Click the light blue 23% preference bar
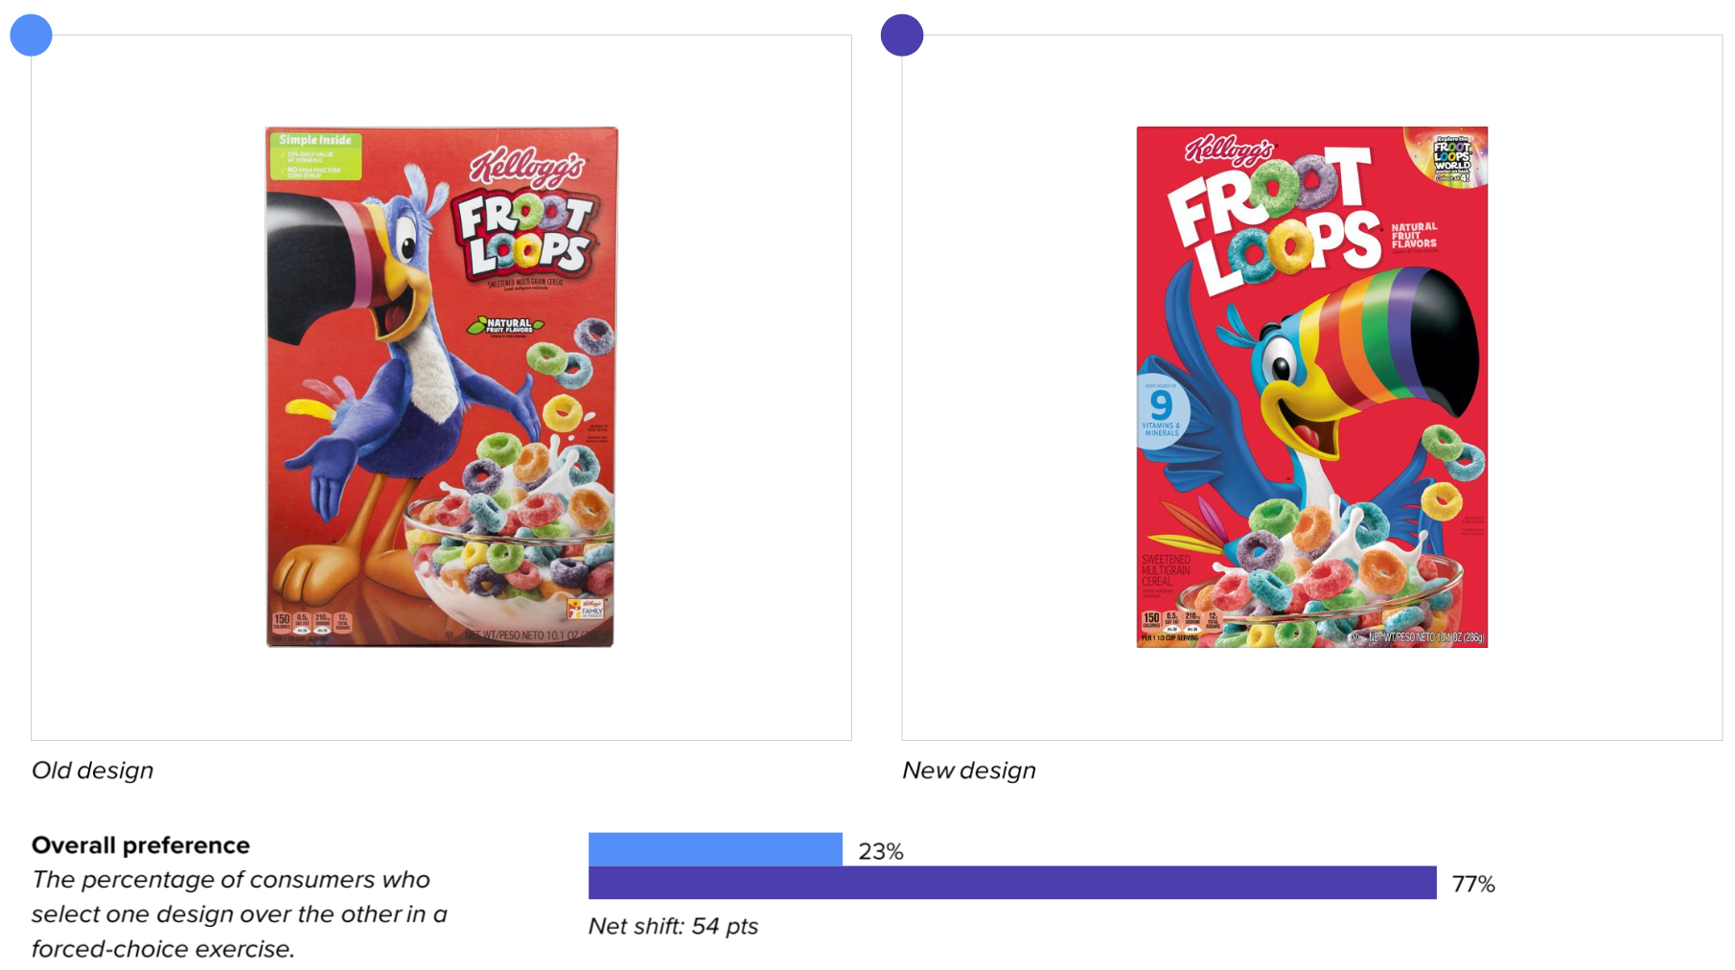The width and height of the screenshot is (1735, 970). tap(715, 849)
